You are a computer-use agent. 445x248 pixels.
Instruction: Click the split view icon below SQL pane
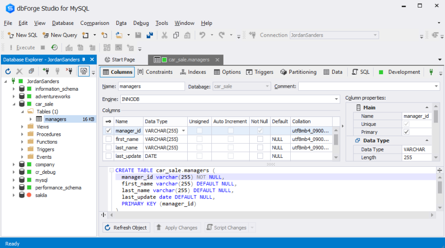point(103,215)
